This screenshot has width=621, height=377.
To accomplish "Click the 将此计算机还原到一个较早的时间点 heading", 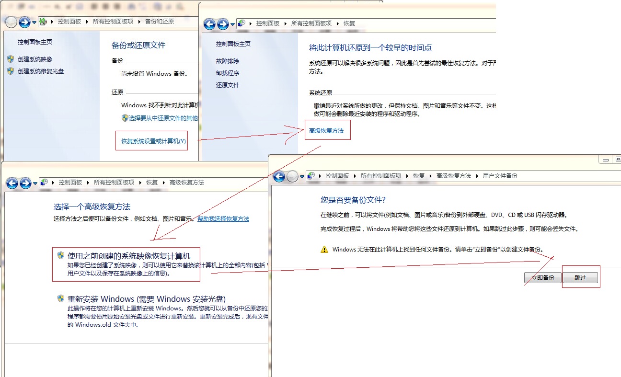I will point(370,48).
